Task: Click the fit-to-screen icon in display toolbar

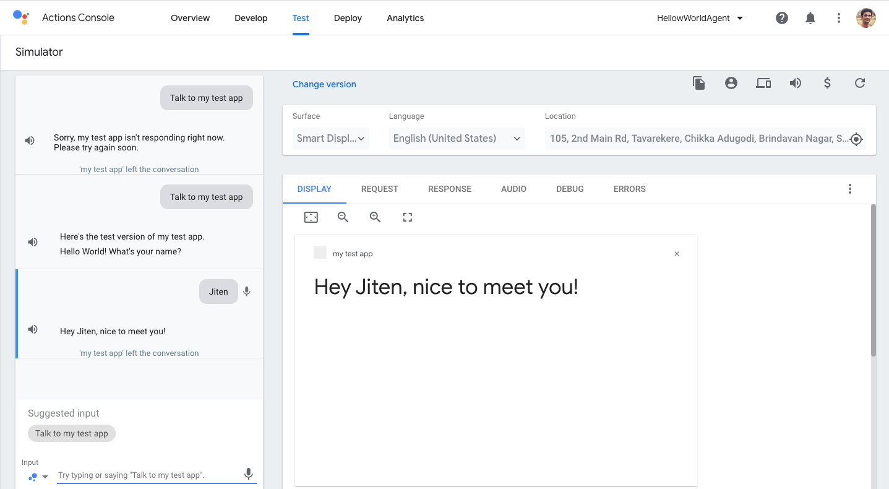Action: tap(311, 217)
